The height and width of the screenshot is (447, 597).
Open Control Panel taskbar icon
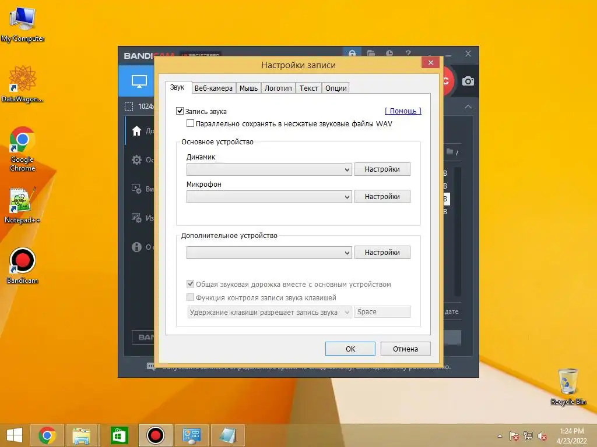[191, 435]
